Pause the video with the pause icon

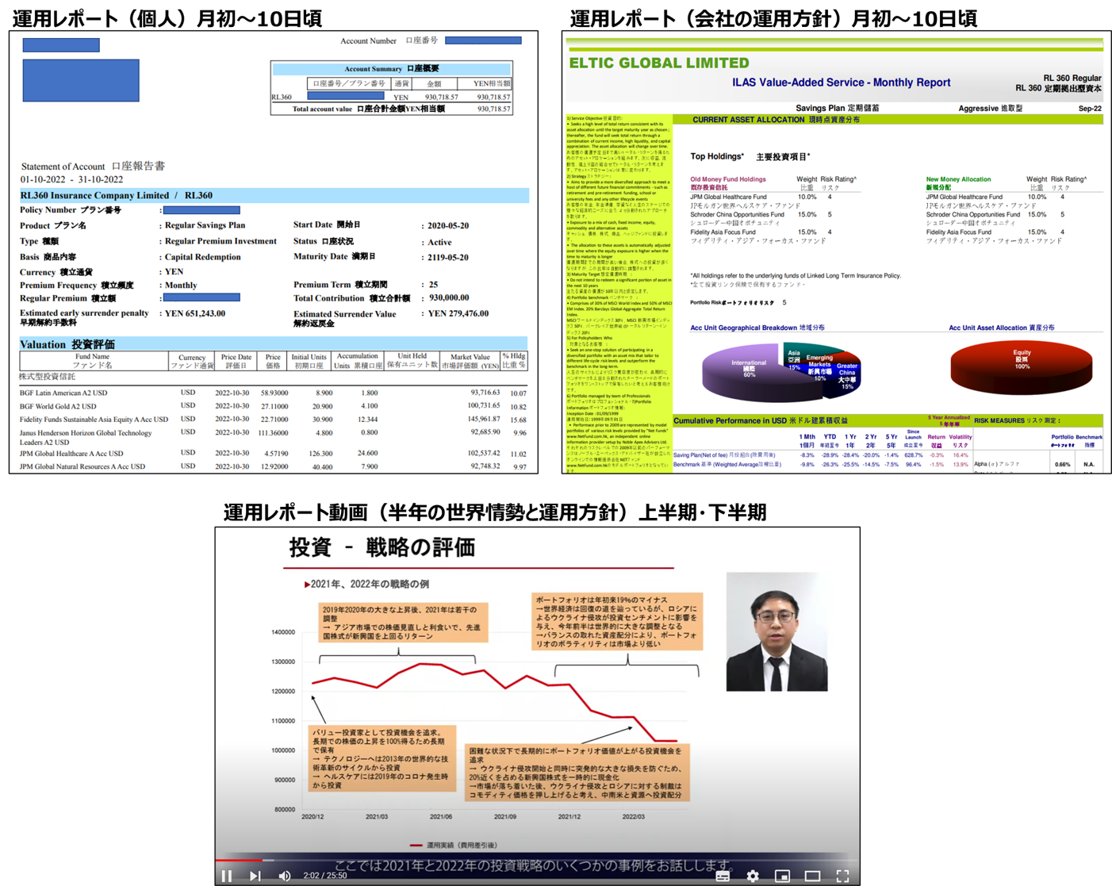[x=227, y=876]
